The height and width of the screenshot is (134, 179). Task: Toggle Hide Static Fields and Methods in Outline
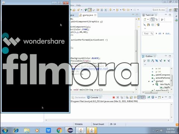161,61
